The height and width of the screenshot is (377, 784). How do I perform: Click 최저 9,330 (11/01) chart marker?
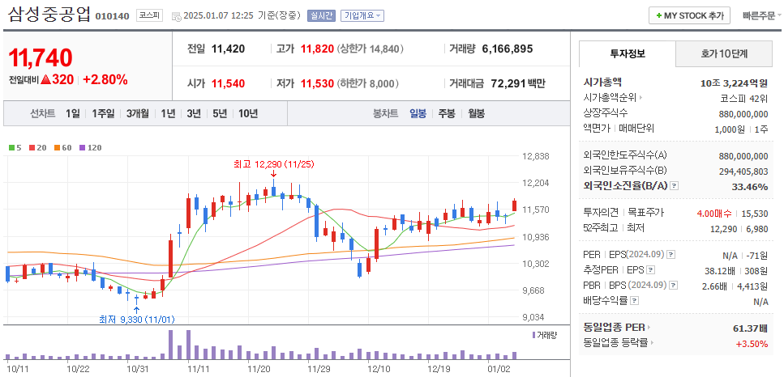(x=136, y=320)
